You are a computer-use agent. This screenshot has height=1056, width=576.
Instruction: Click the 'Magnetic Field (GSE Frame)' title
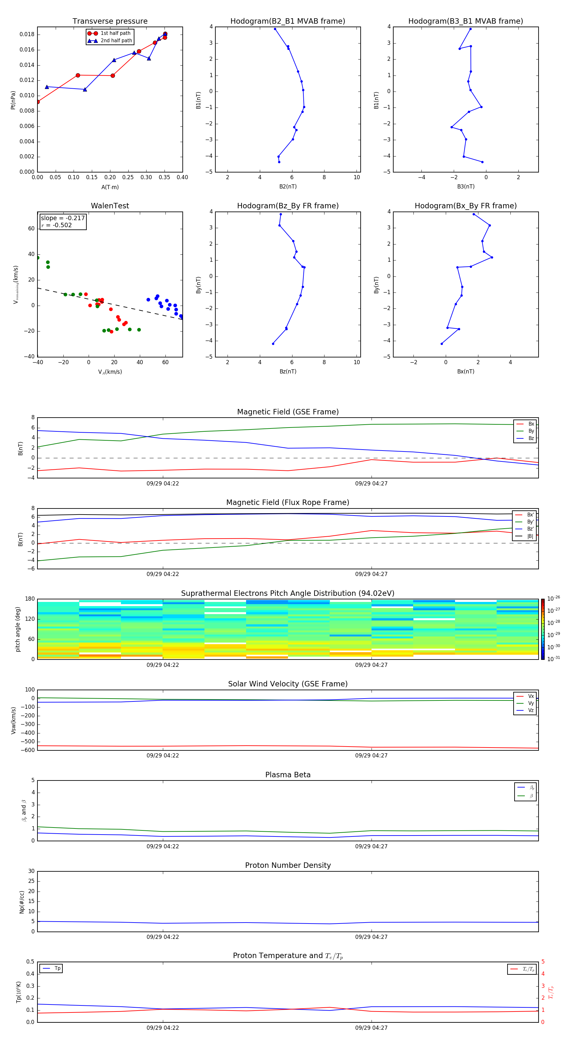288,412
